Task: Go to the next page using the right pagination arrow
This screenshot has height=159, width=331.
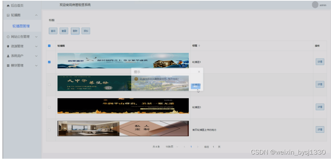Action: (198, 147)
